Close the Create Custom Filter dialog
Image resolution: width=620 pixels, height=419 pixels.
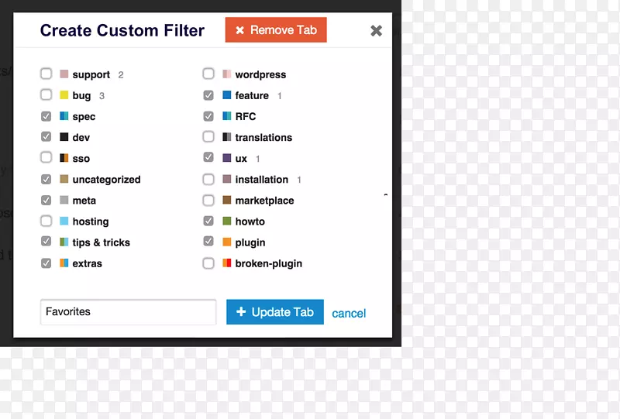point(376,30)
